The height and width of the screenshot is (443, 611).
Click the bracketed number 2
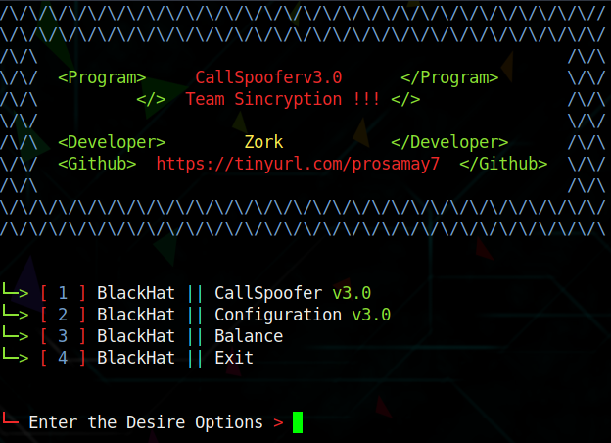[x=63, y=315]
